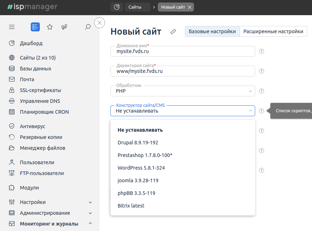Choose Prestashop 1.7.8.0-100* option

tap(183, 155)
